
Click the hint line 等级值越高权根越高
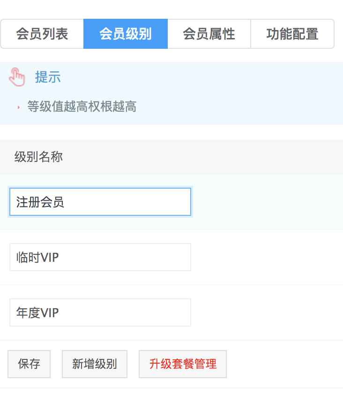point(82,107)
